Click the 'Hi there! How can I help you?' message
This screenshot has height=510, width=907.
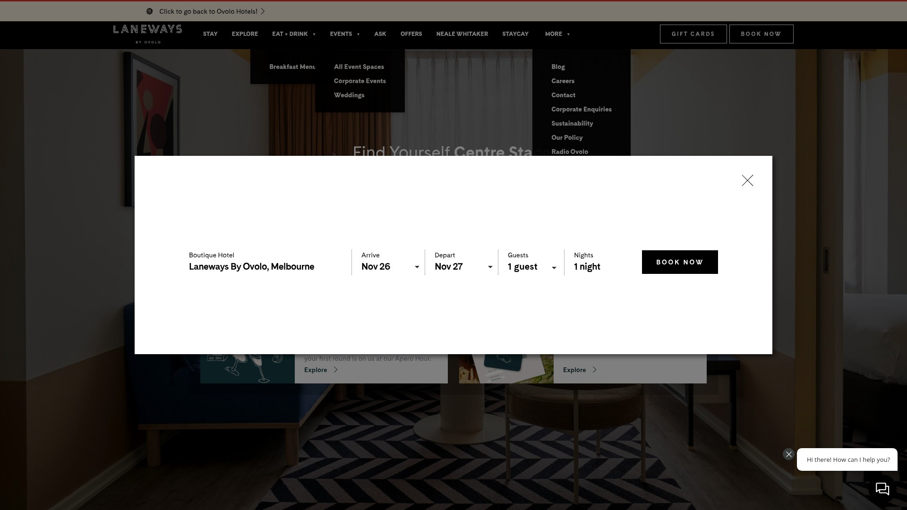pyautogui.click(x=848, y=459)
